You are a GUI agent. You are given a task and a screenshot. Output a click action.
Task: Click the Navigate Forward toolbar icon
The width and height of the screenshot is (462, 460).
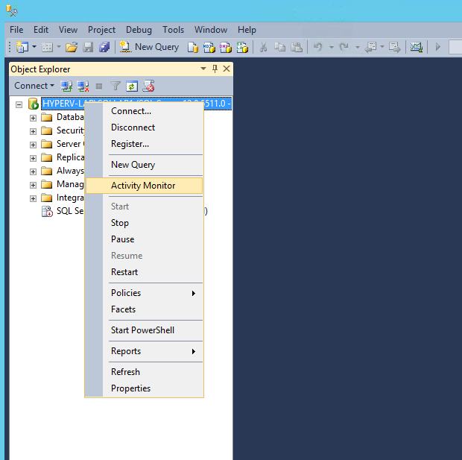[395, 47]
